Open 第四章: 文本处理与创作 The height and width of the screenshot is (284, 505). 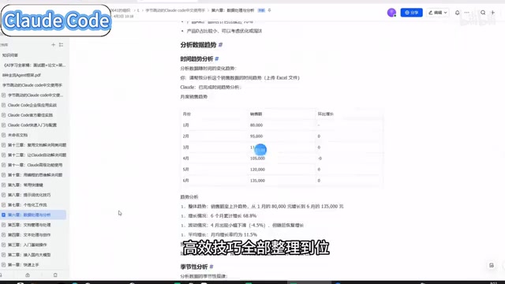pos(29,235)
